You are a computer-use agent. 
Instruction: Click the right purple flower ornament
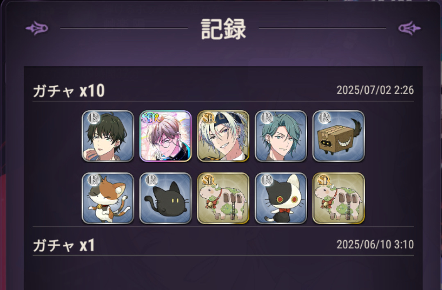[409, 28]
